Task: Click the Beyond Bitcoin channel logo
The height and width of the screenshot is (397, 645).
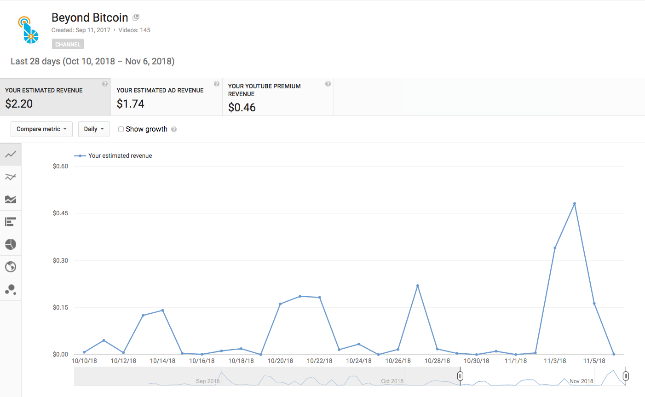Action: coord(28,30)
